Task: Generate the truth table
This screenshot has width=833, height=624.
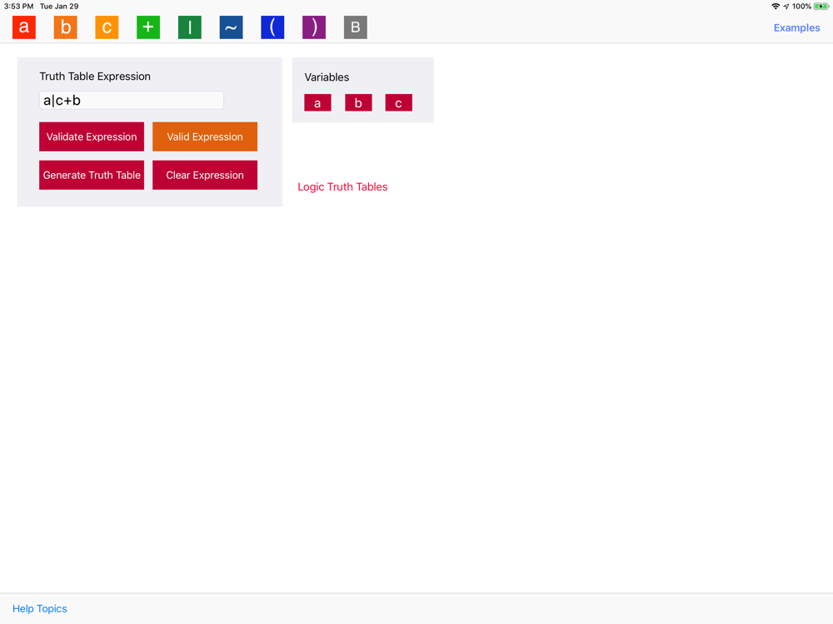Action: [x=92, y=175]
